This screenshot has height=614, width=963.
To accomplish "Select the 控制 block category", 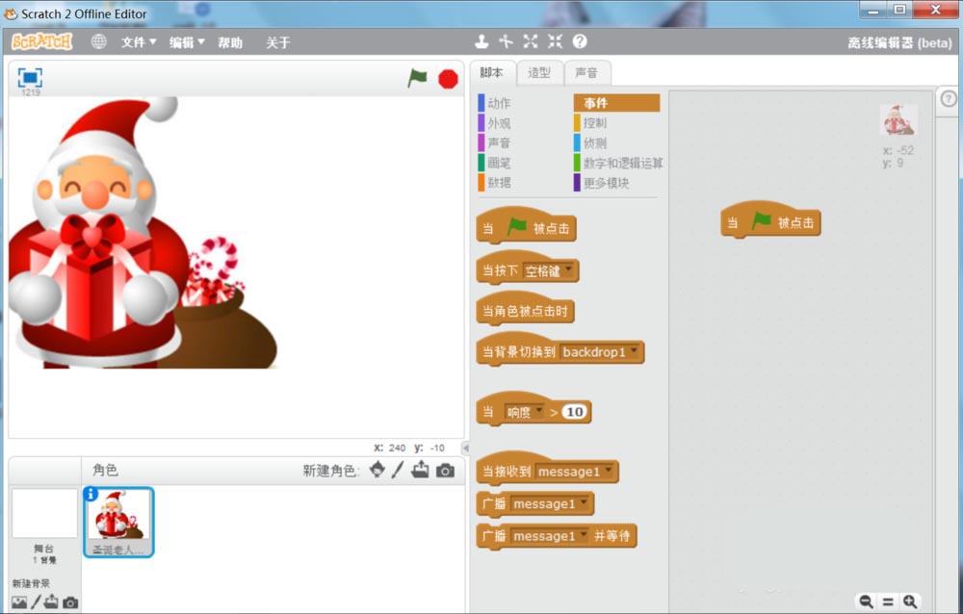I will click(595, 123).
